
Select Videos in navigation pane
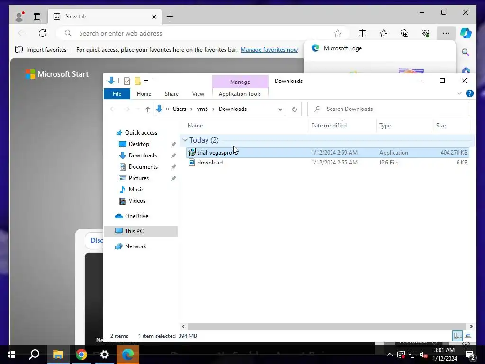pyautogui.click(x=137, y=201)
